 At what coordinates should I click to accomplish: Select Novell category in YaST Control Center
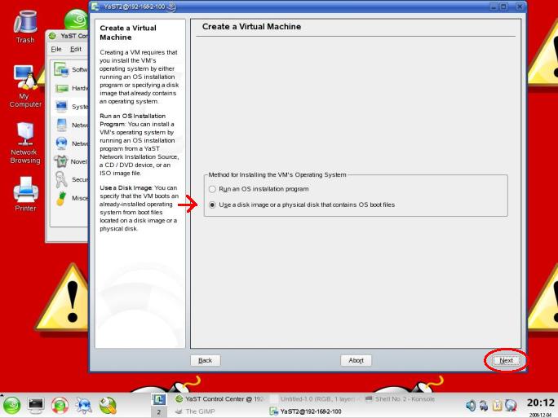70,161
